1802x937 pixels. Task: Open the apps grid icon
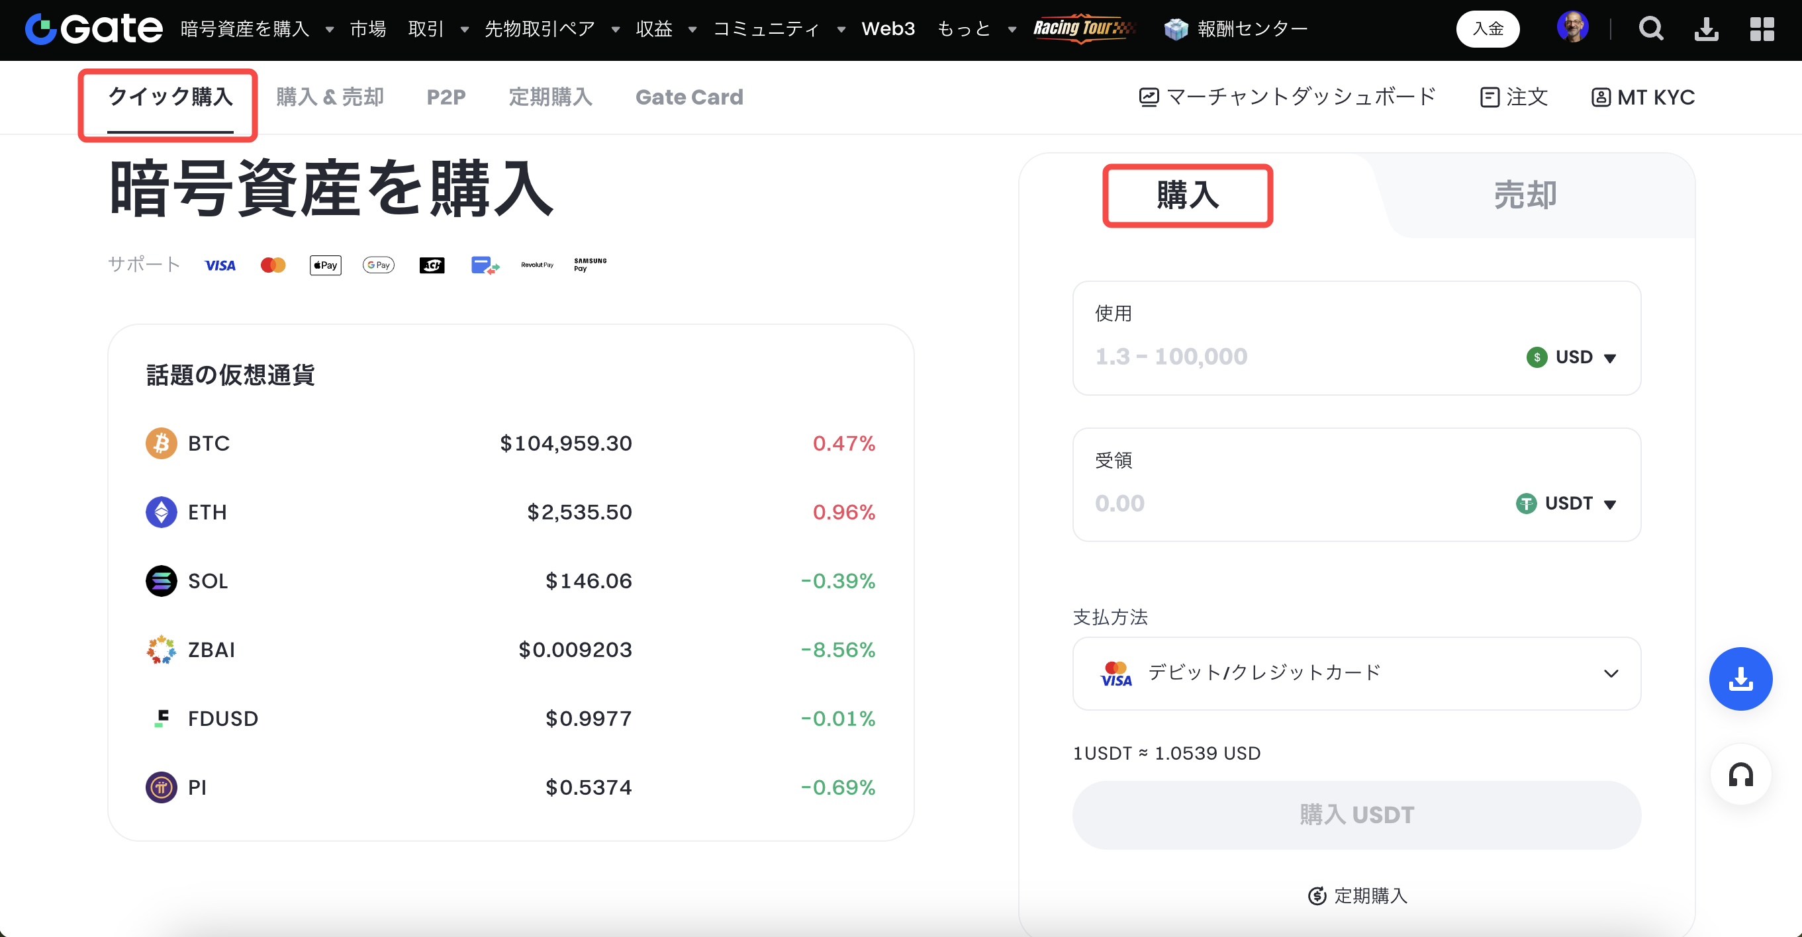click(x=1762, y=28)
